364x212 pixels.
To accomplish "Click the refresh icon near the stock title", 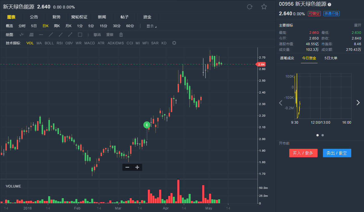I will [250, 7].
